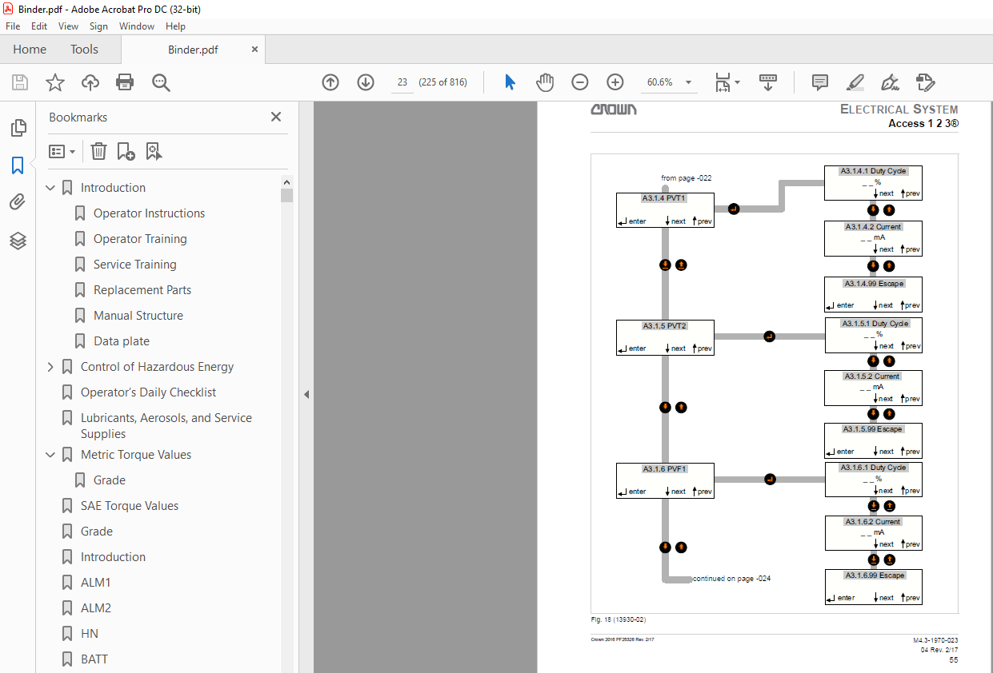Open the Sign menu
993x673 pixels.
pos(98,26)
